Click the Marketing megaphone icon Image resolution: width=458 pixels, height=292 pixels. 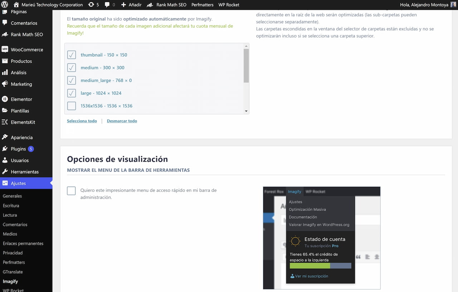click(x=5, y=84)
